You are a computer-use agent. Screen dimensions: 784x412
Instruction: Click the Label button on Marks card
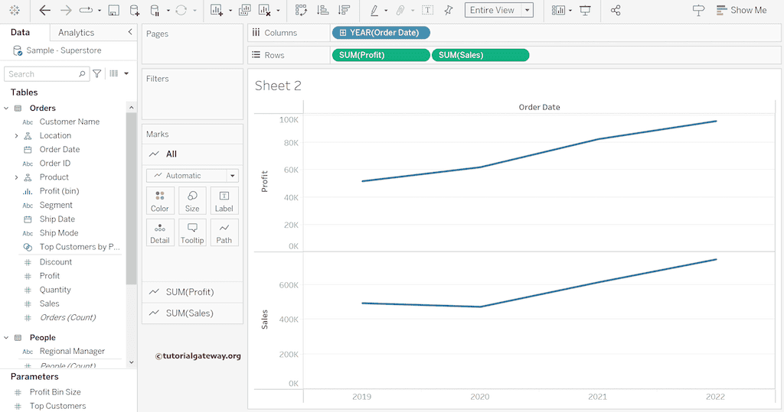coord(224,201)
